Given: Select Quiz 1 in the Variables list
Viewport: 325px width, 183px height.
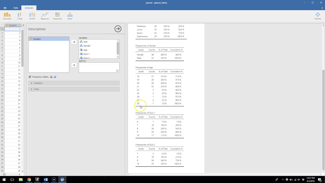Looking at the screenshot, I should tap(98, 54).
